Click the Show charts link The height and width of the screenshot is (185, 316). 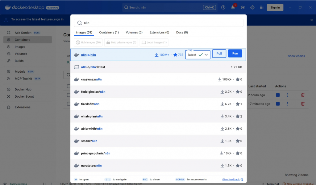296,56
